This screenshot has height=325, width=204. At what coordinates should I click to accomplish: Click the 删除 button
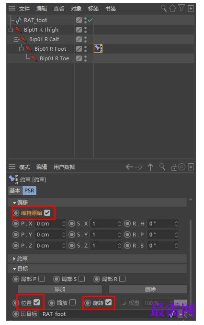pyautogui.click(x=147, y=289)
